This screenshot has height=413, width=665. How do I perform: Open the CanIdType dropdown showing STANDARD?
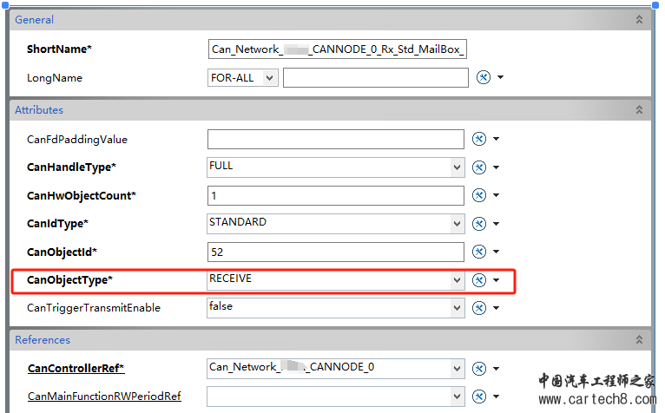tap(457, 224)
